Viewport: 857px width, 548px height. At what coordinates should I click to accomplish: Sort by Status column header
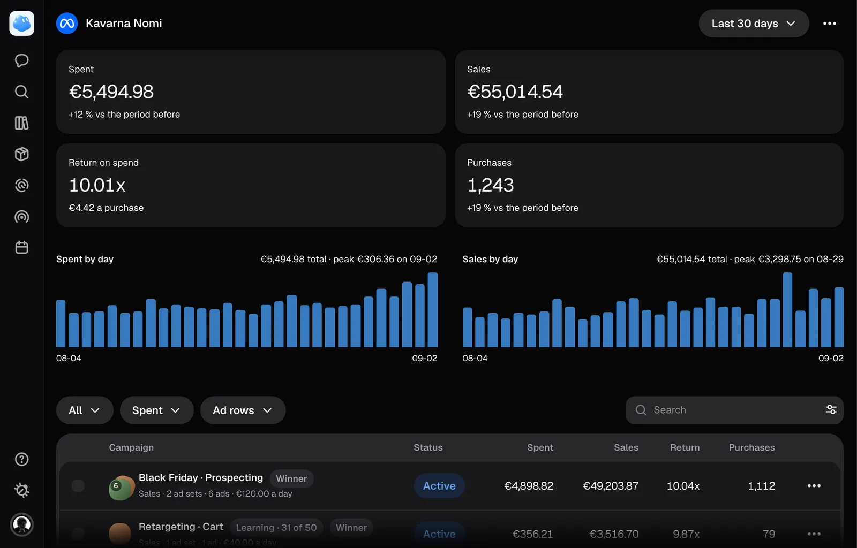tap(428, 447)
